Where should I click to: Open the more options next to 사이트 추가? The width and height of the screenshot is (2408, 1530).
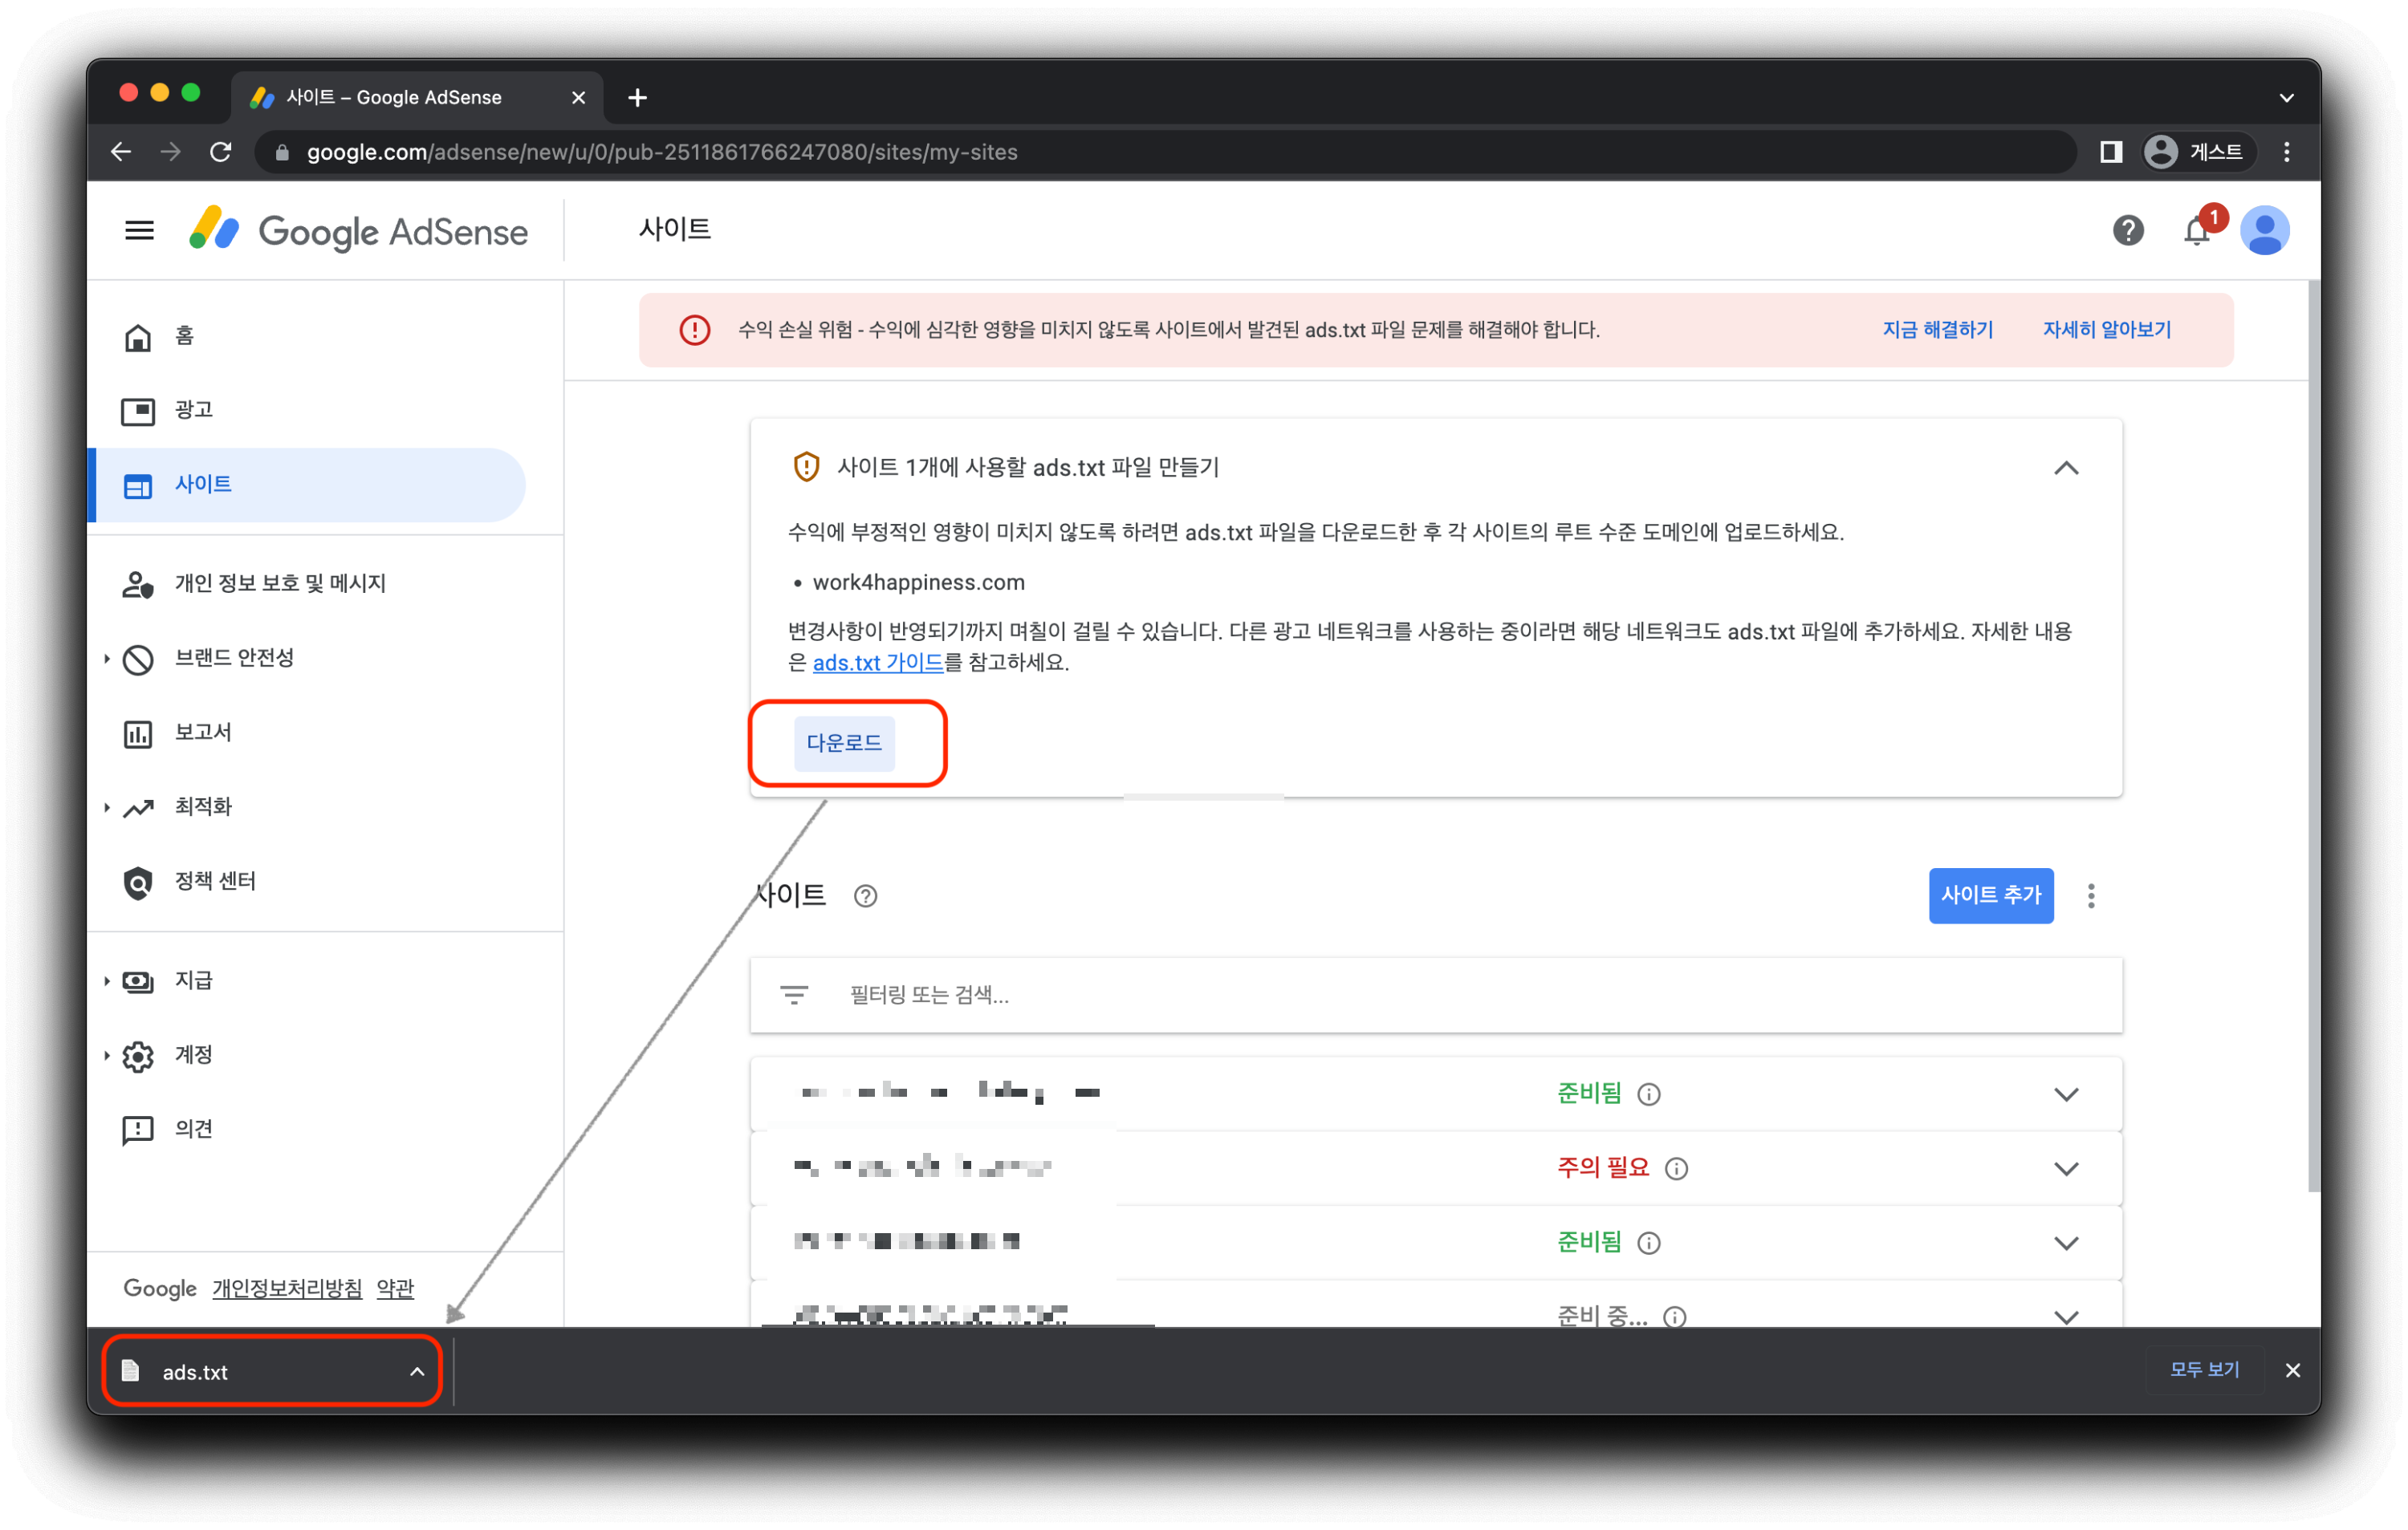pos(2090,895)
